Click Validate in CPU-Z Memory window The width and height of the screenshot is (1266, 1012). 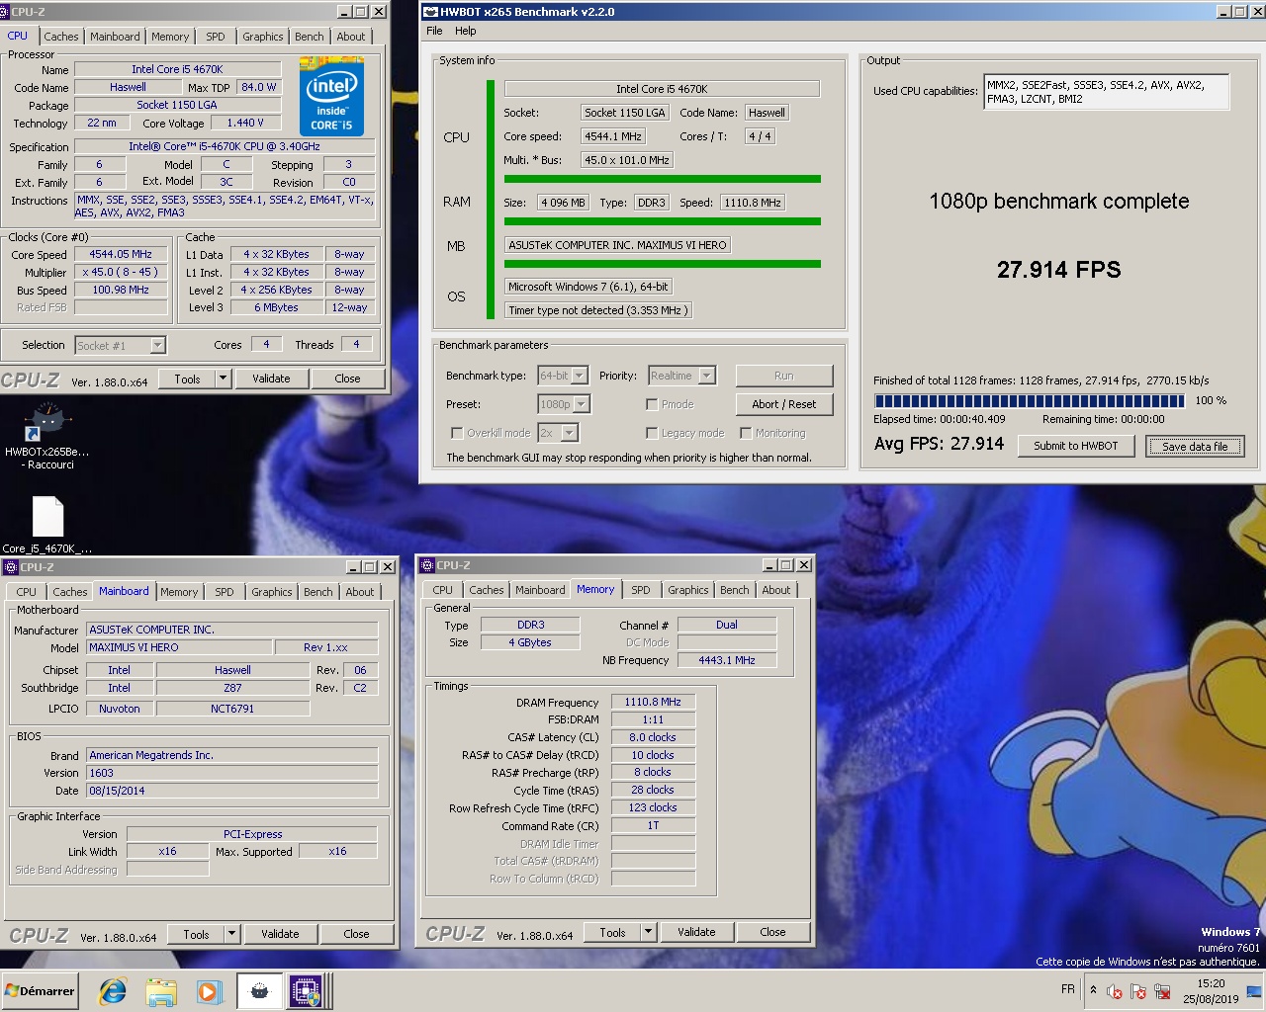click(x=696, y=932)
